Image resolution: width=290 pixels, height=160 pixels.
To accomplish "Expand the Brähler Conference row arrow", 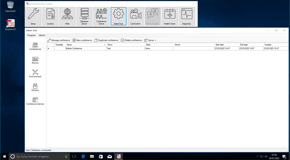I will (49, 48).
